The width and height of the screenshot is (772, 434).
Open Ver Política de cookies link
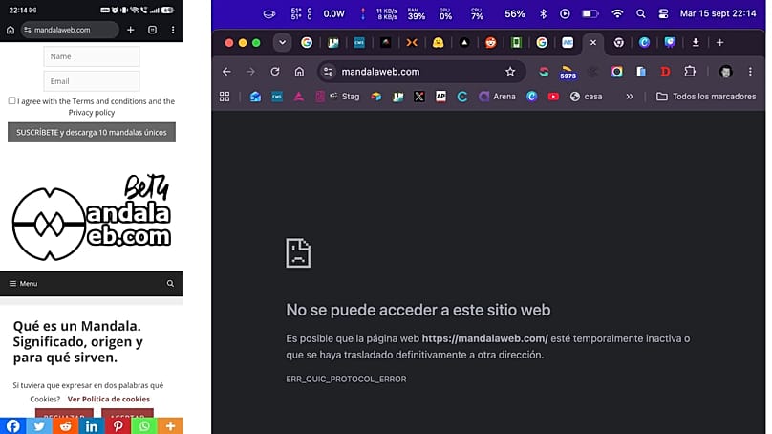[x=108, y=399]
